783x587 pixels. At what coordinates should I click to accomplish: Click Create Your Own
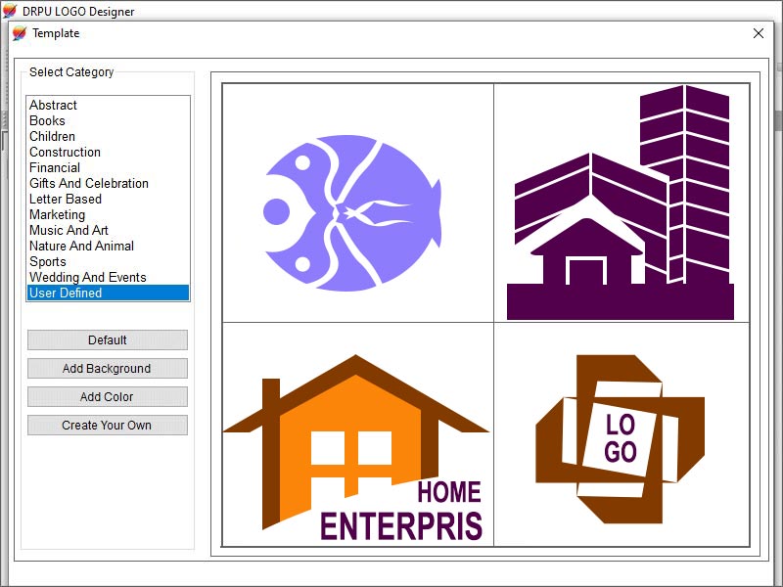(x=108, y=425)
